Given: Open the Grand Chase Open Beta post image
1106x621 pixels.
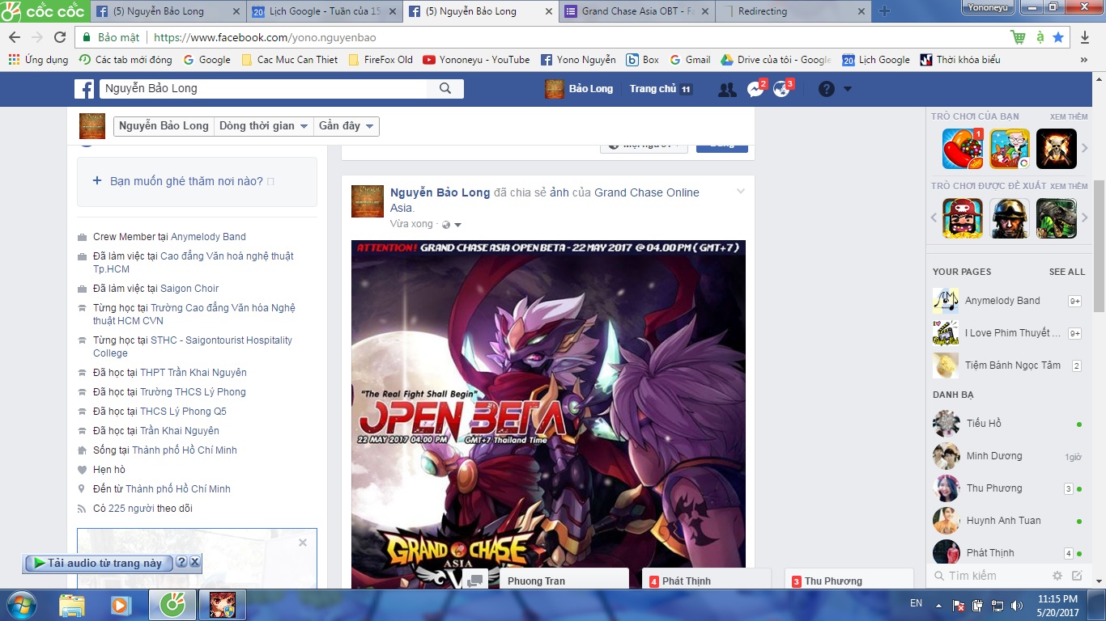Looking at the screenshot, I should [548, 414].
